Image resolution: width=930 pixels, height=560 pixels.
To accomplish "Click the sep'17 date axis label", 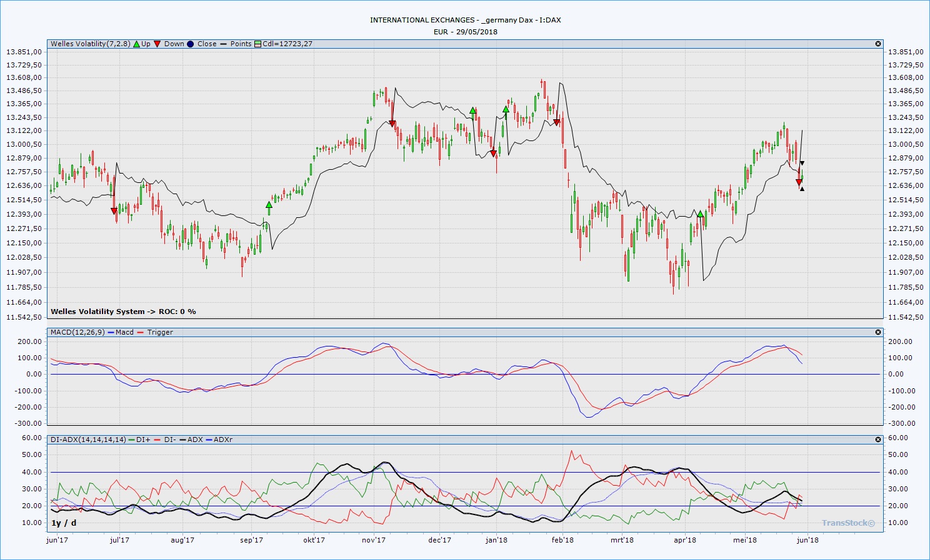I will 252,540.
